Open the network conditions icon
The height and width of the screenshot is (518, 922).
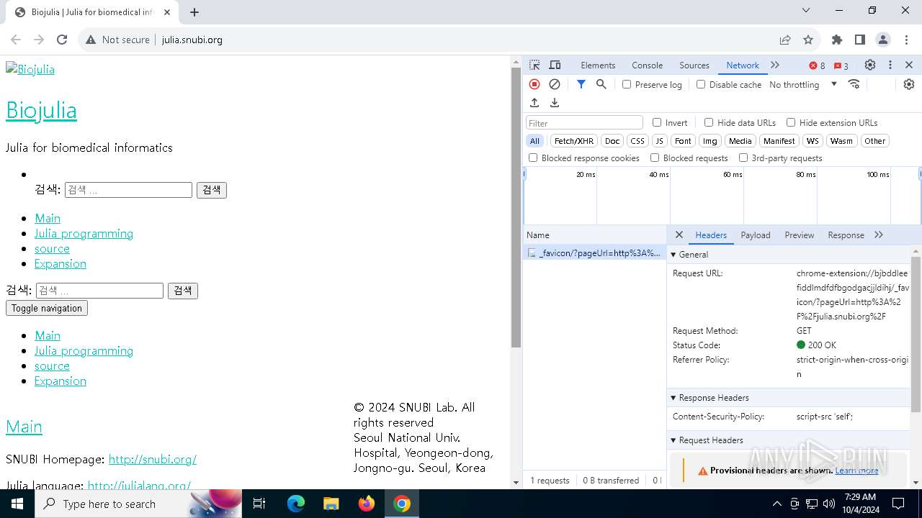(854, 84)
